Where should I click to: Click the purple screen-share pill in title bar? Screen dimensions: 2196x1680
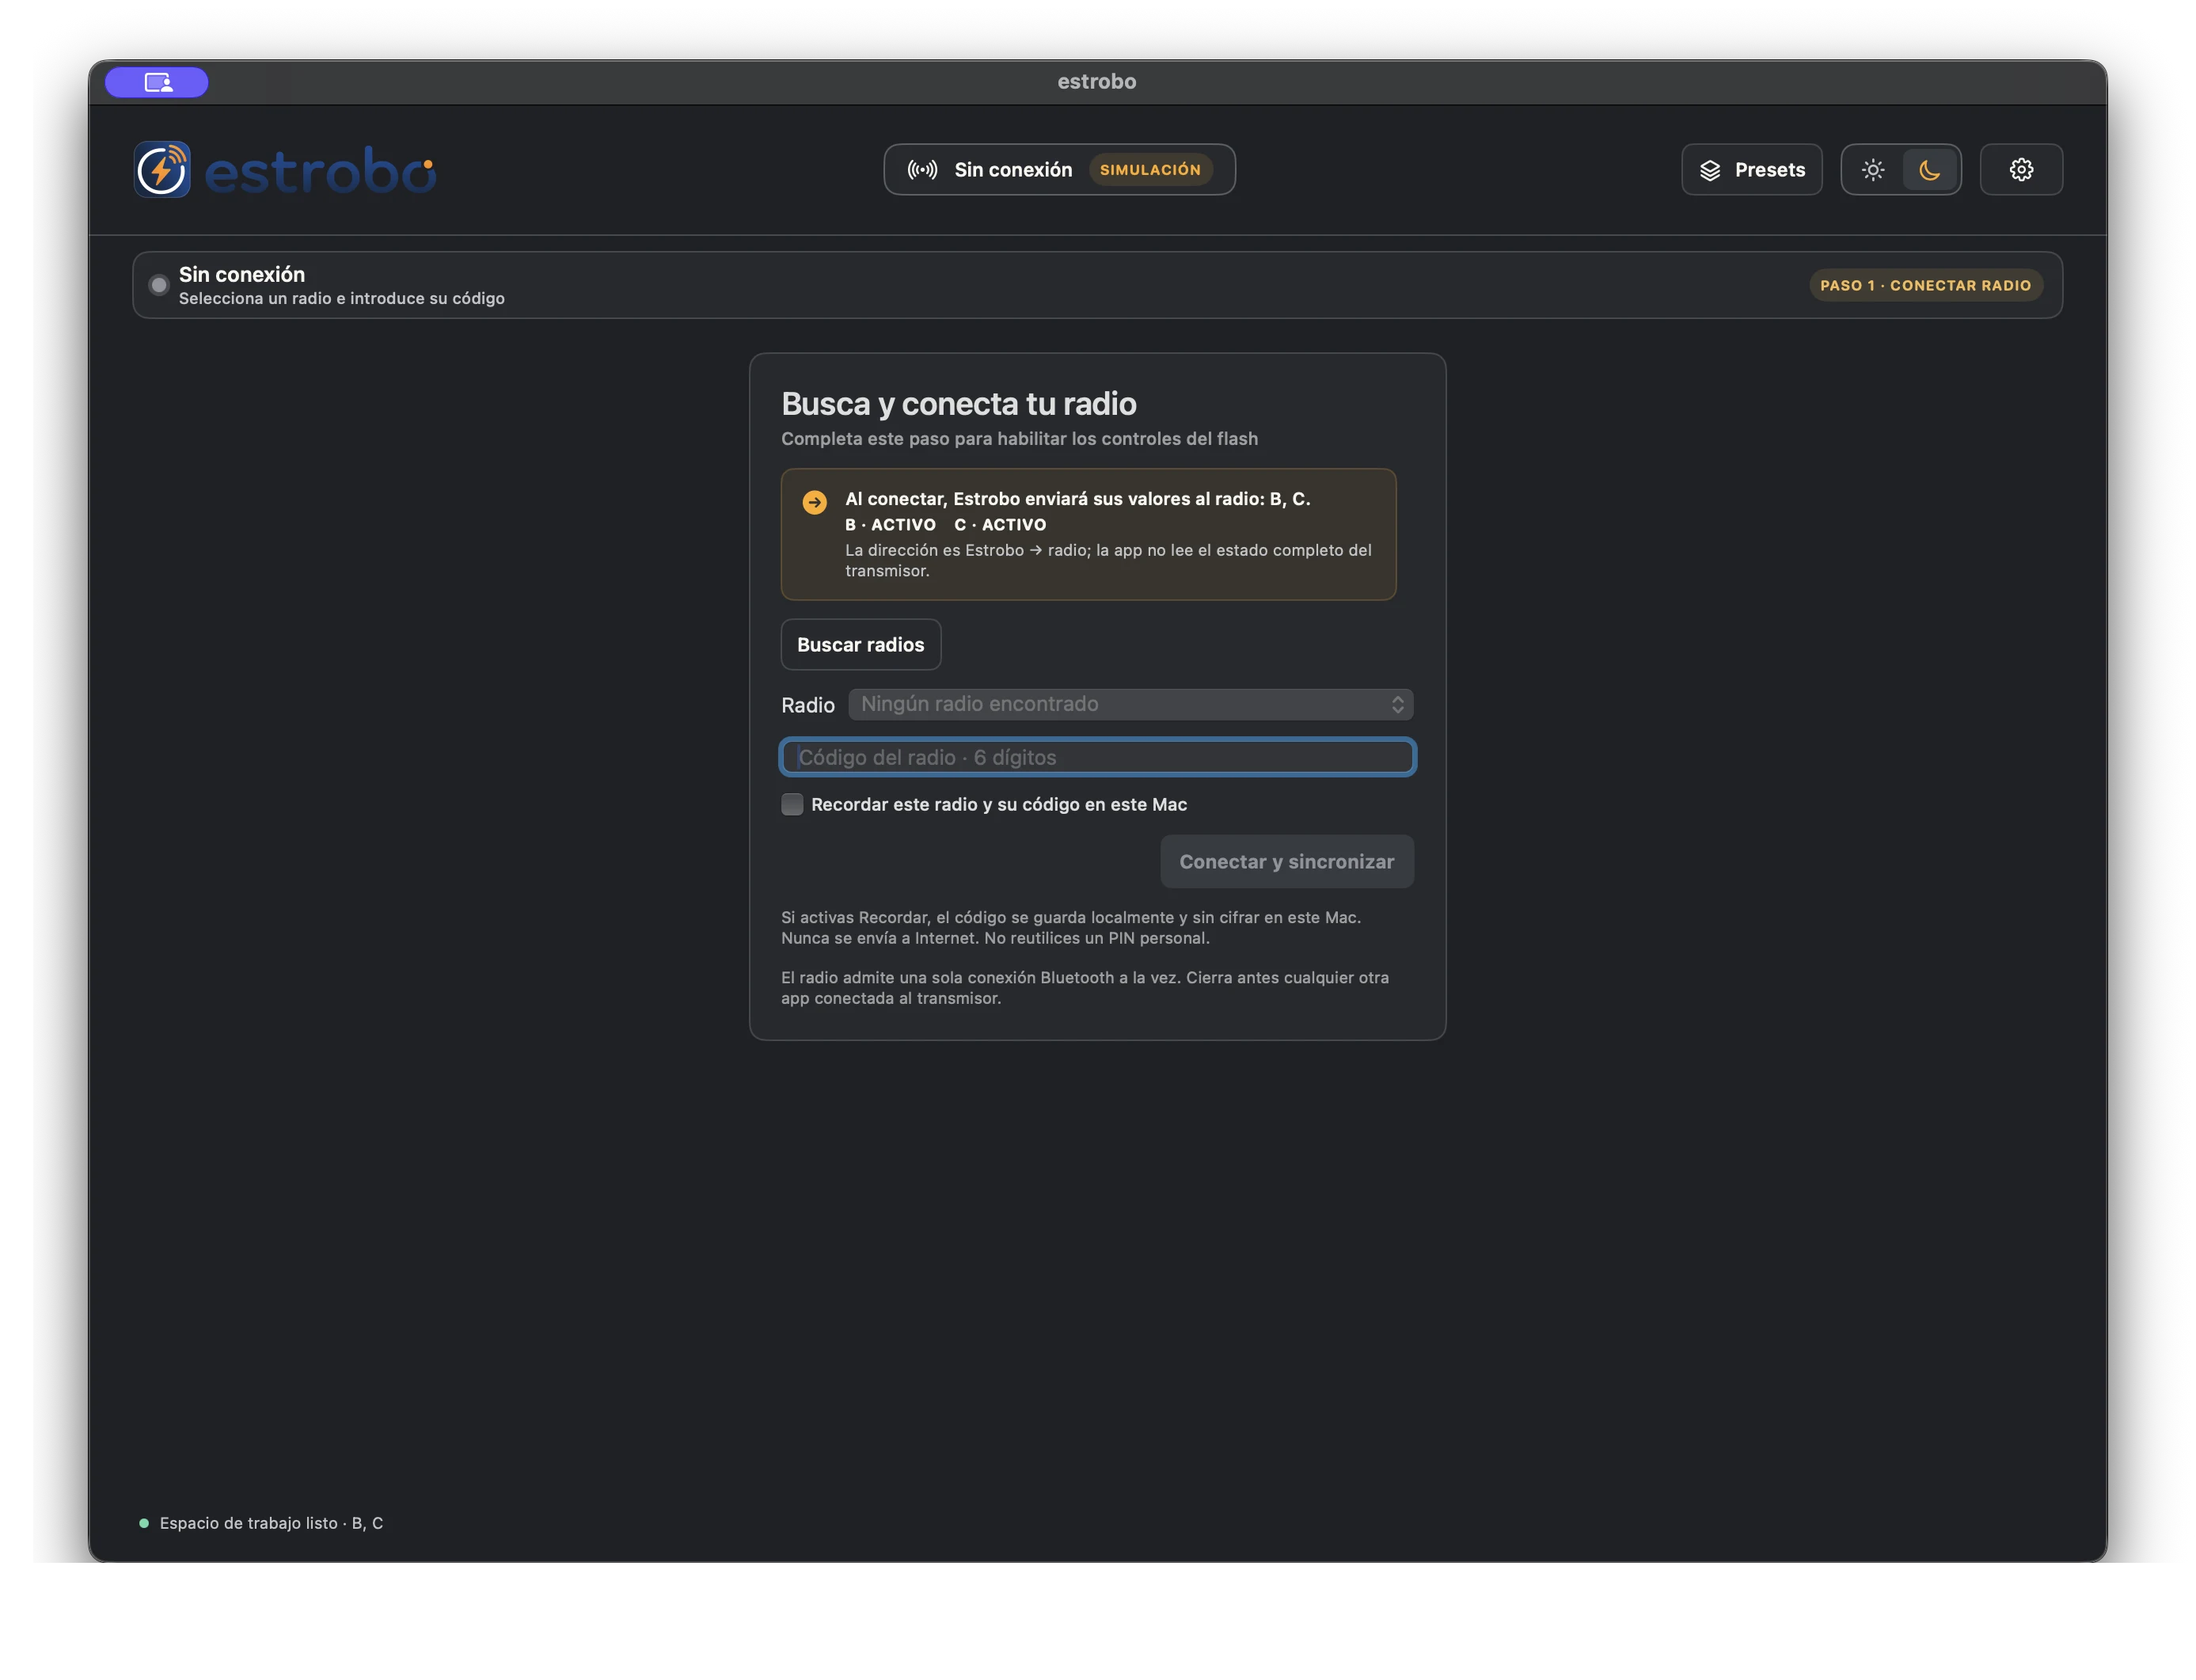157,82
